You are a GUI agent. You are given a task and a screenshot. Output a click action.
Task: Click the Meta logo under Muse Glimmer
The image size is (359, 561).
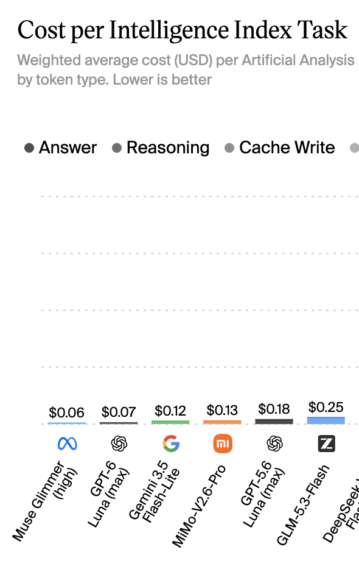click(x=68, y=444)
